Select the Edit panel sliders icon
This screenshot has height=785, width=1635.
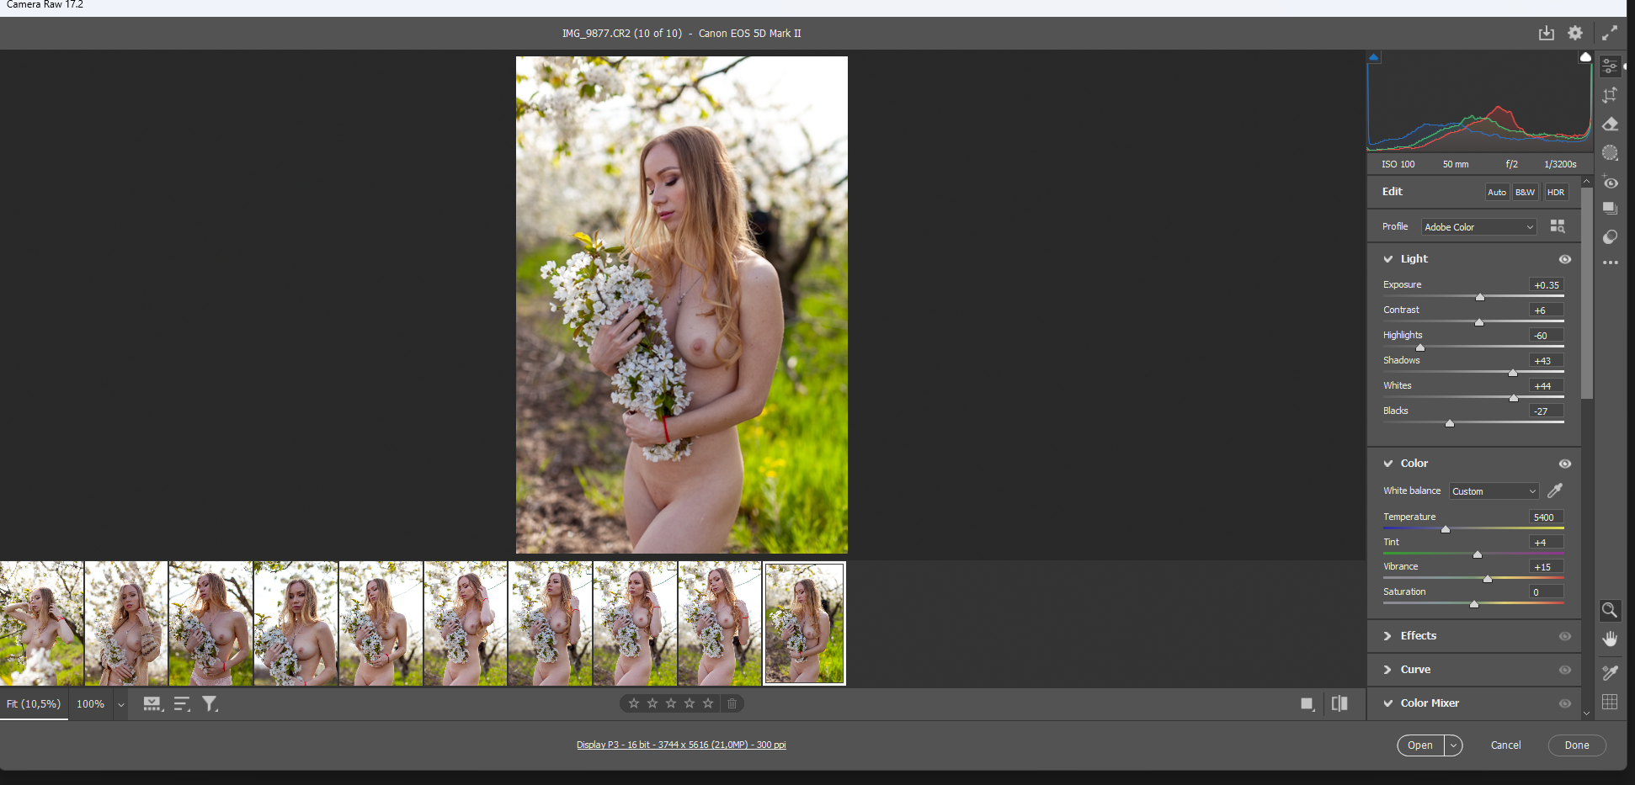point(1610,66)
